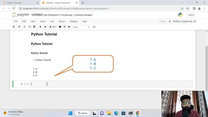Open the Help menu
Viewport: 208px width, 117px height.
click(x=84, y=21)
